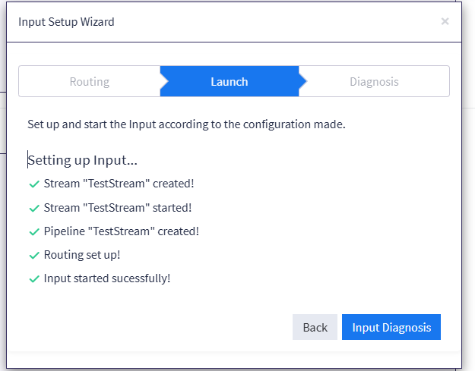Open Input Diagnosis

(x=391, y=327)
